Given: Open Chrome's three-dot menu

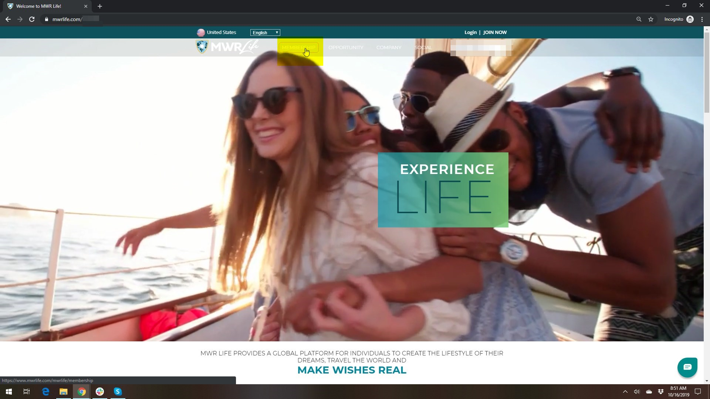Looking at the screenshot, I should [702, 19].
